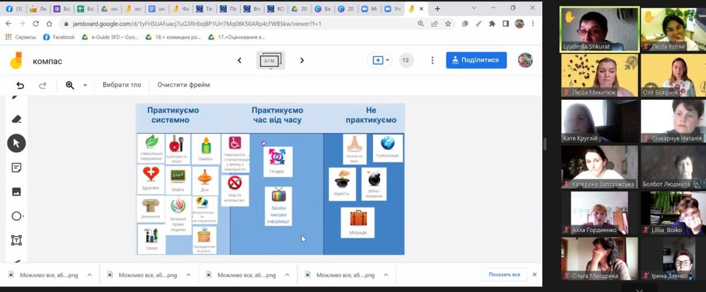Redo the undone action
Screen dimensions: 706x292
coord(42,85)
